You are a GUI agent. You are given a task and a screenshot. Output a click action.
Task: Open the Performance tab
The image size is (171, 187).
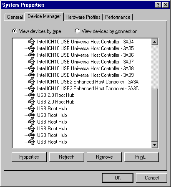pyautogui.click(x=118, y=17)
